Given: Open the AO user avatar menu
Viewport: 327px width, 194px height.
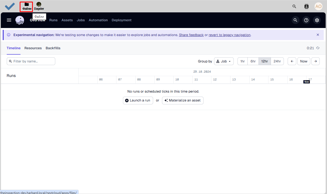Looking at the screenshot, I should click(x=318, y=6).
